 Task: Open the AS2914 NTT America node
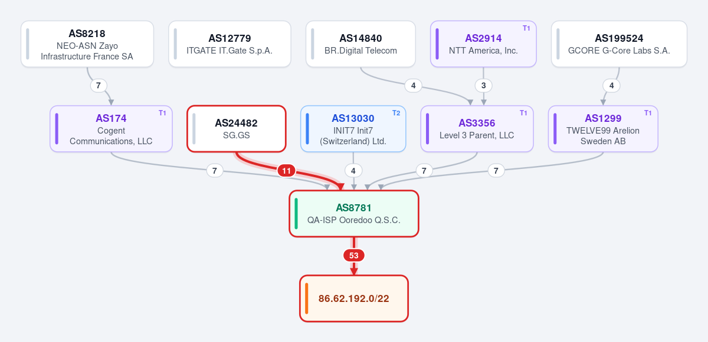pyautogui.click(x=483, y=44)
